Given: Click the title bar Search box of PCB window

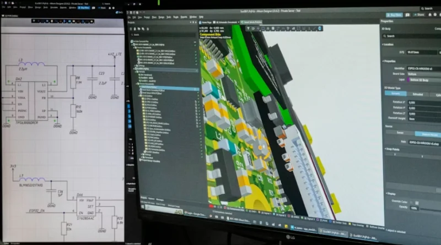Looking at the screenshot, I should tap(431, 8).
